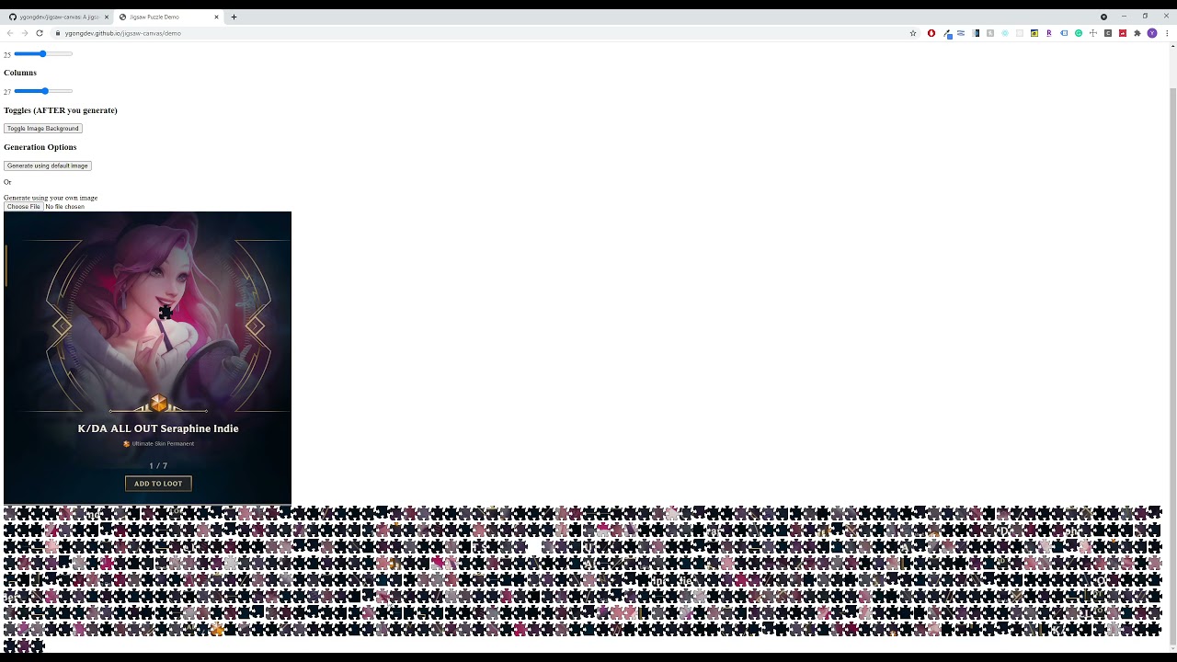Click the black puzzle piece on the image
The width and height of the screenshot is (1177, 662).
(x=166, y=314)
